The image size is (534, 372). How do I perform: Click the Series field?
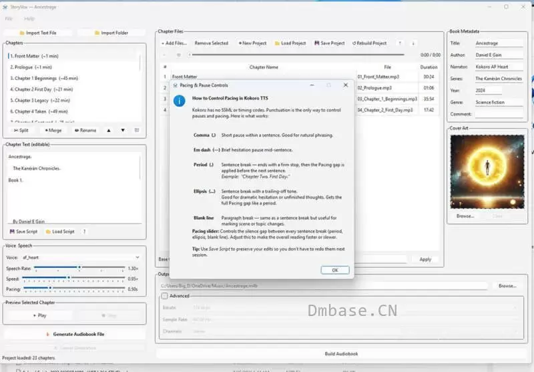[499, 79]
